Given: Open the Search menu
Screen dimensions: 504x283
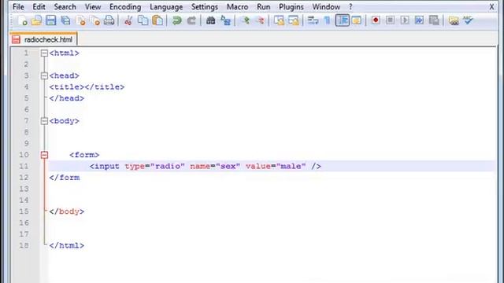Looking at the screenshot, I should click(x=65, y=7).
